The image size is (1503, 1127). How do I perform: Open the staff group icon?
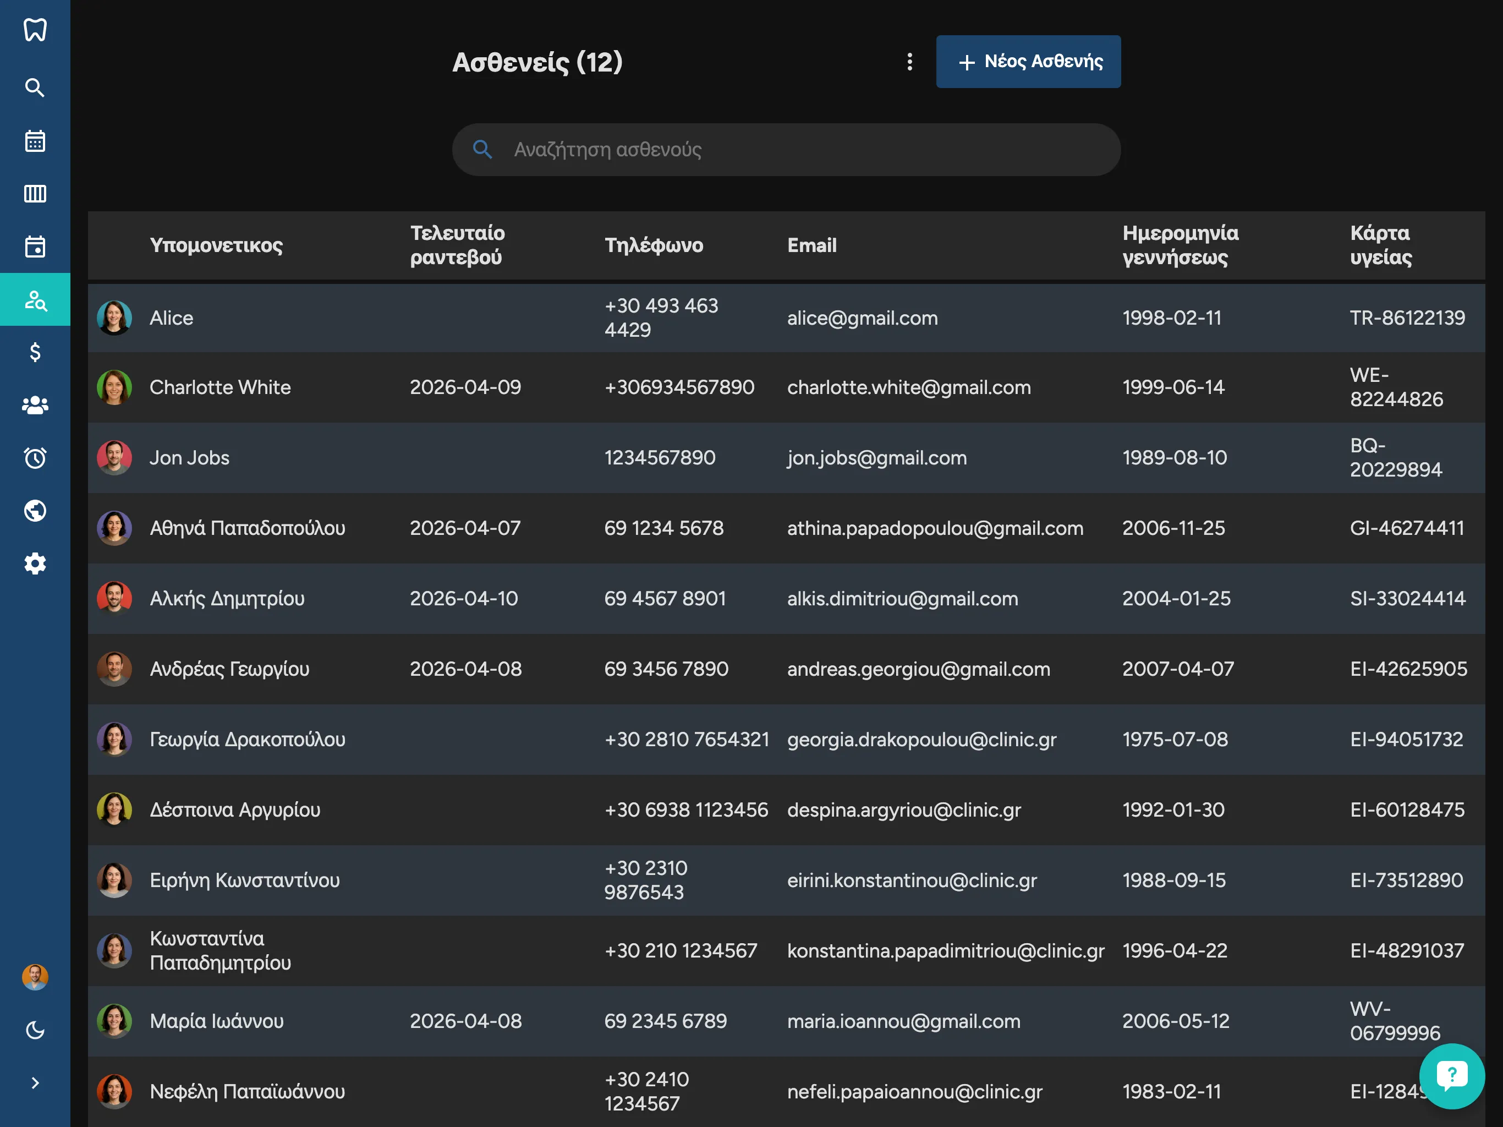click(x=35, y=405)
